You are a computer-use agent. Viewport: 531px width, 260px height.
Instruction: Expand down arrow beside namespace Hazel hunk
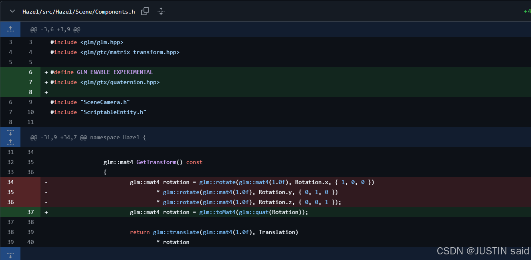[10, 132]
